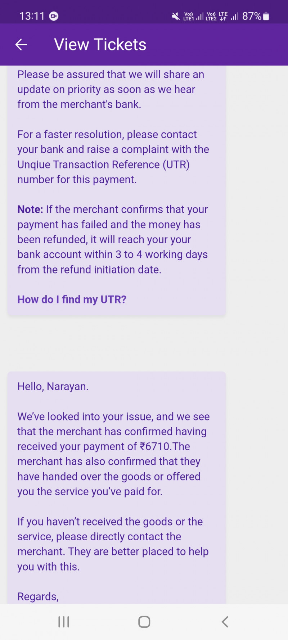Tap the silent mode icon in status bar
Image resolution: width=288 pixels, height=640 pixels.
[x=176, y=16]
